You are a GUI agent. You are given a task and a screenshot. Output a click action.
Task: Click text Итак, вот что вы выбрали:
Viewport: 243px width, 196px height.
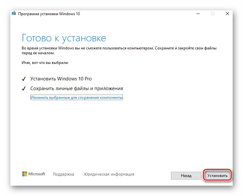point(45,63)
